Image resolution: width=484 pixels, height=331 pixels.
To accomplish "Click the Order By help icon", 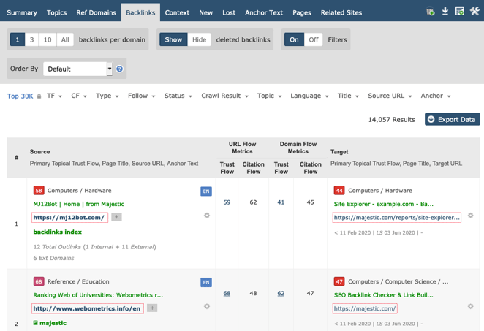I will point(120,69).
